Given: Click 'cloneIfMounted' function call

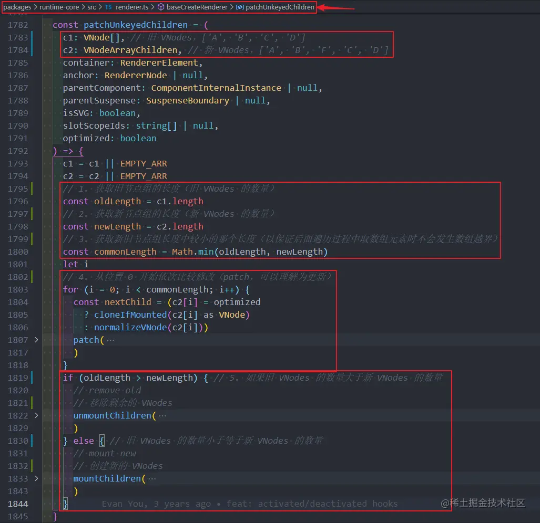Looking at the screenshot, I should (x=130, y=315).
